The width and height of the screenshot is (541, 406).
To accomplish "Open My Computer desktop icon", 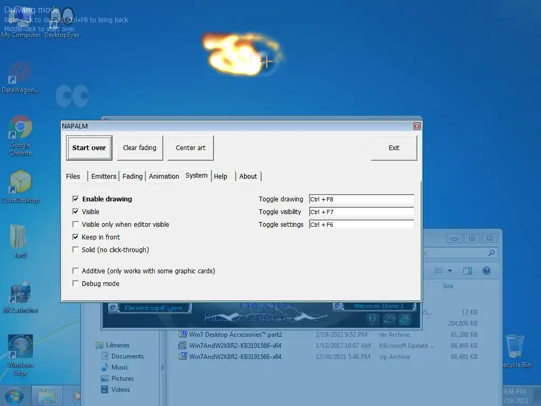I will (20, 21).
